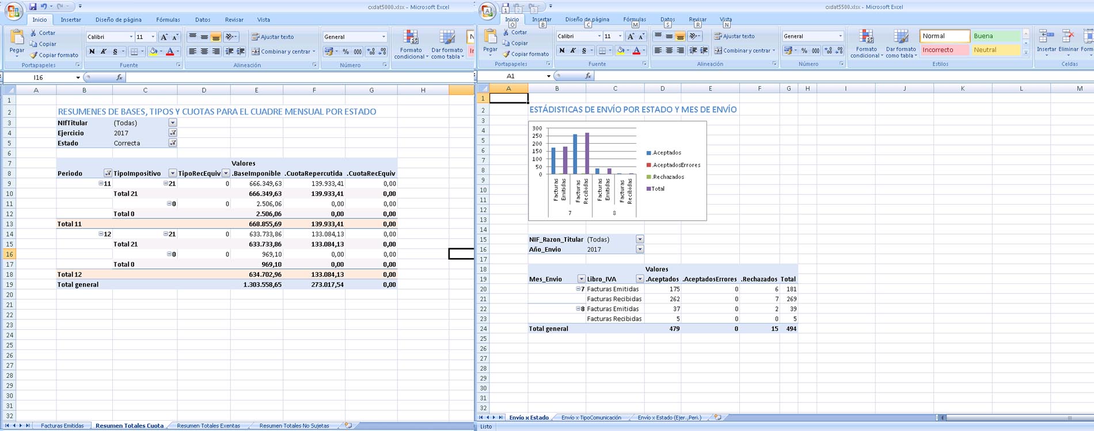
Task: Click the Office button in cxdat5000 window
Action: pos(13,10)
